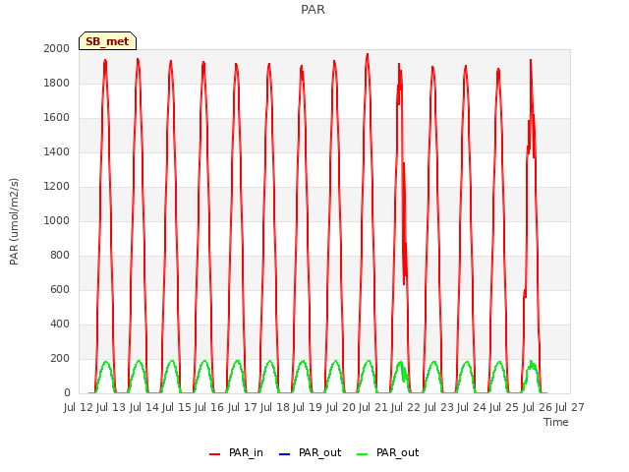Viewport: 629px width, 472px height.
Task: Click the highest PAR_in peak on Jul 20
Action: (367, 55)
